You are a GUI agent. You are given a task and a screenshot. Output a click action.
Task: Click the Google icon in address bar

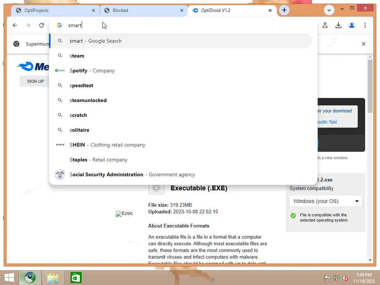[59, 25]
